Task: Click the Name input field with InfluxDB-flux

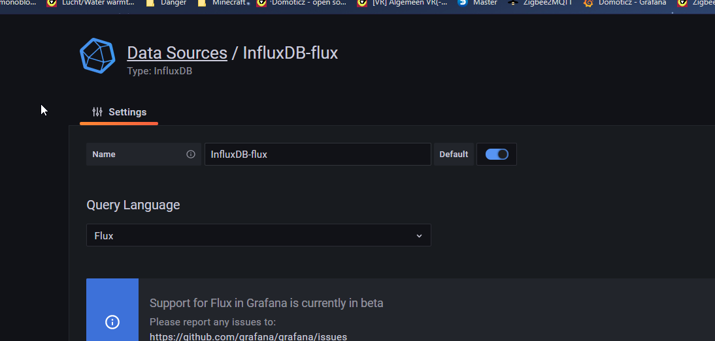Action: coord(318,154)
